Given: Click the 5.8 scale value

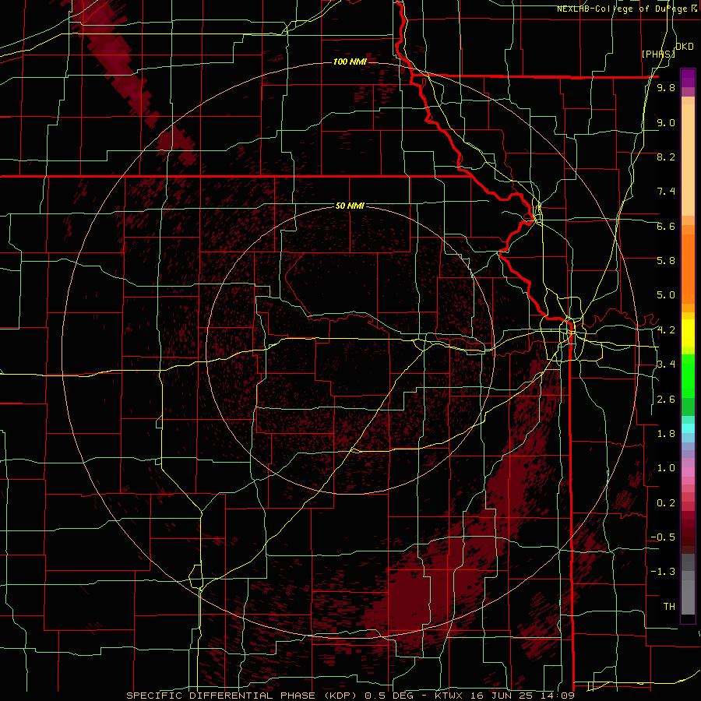Looking at the screenshot, I should (666, 261).
